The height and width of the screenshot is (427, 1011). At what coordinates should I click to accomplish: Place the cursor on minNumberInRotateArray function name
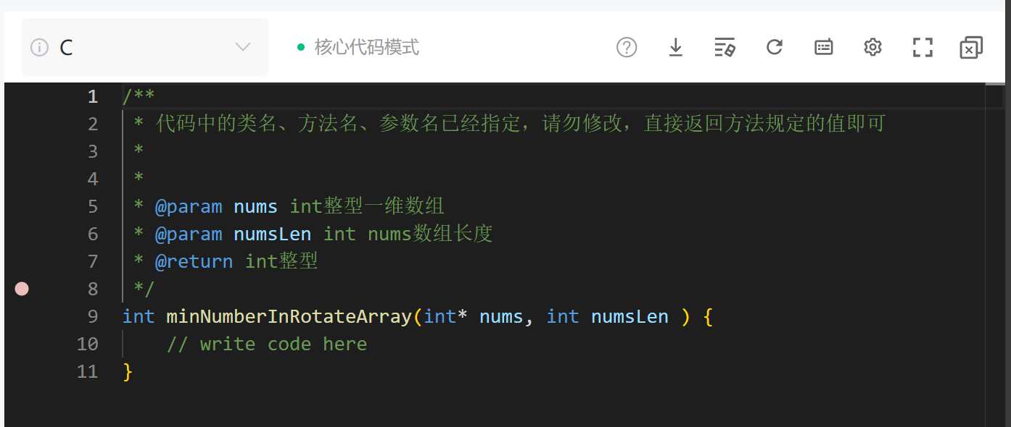coord(289,316)
